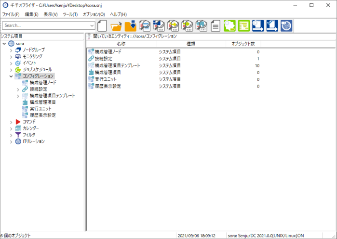
Task: Select 構成管理ノード in the tree
Action: point(43,83)
